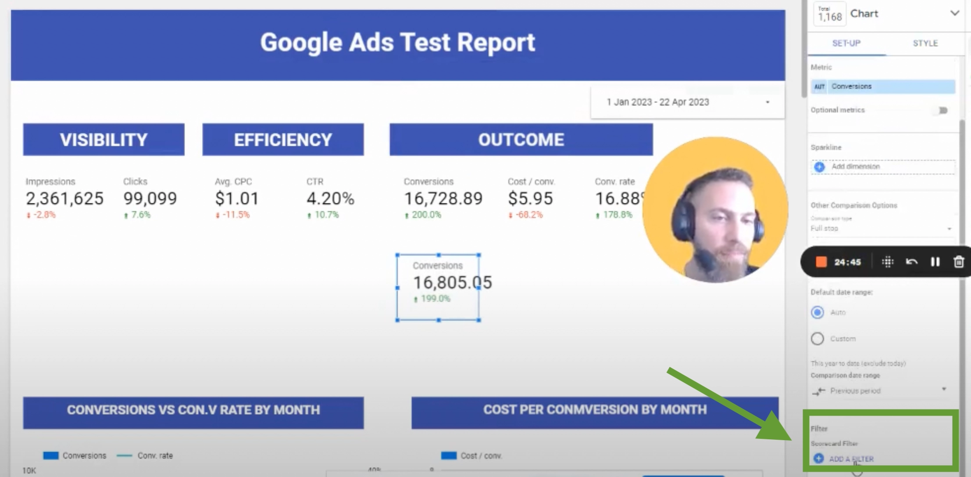Image resolution: width=971 pixels, height=477 pixels.
Task: Click the AUT aggregation badge on Conversions metric
Action: [x=819, y=86]
